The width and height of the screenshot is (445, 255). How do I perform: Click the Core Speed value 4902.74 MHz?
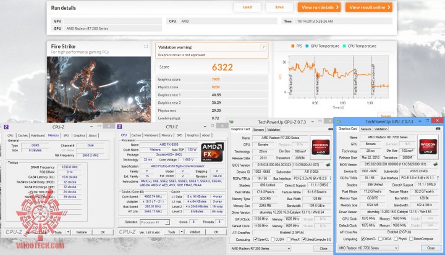coord(153,196)
